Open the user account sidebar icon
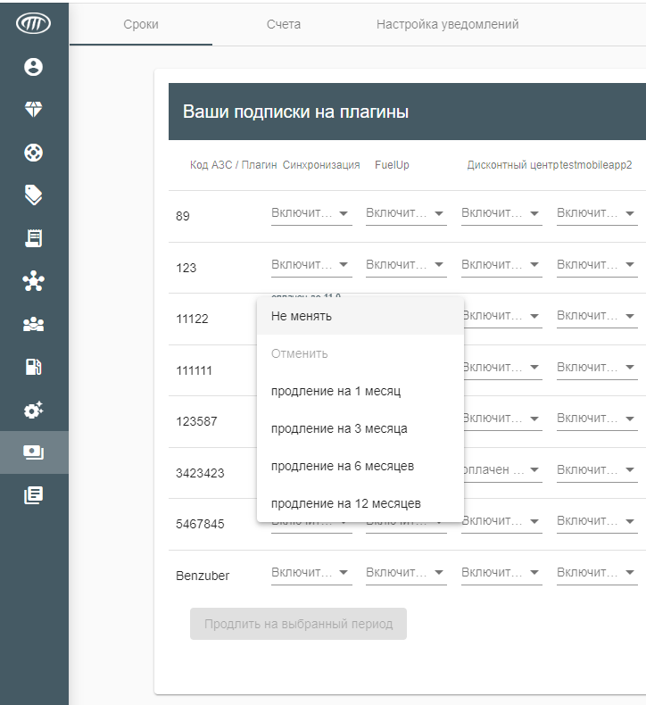The height and width of the screenshot is (705, 646). 33,67
